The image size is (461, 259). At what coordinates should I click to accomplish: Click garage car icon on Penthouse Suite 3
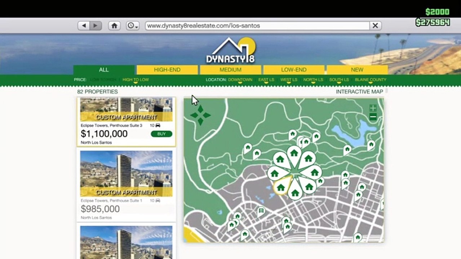pos(158,125)
